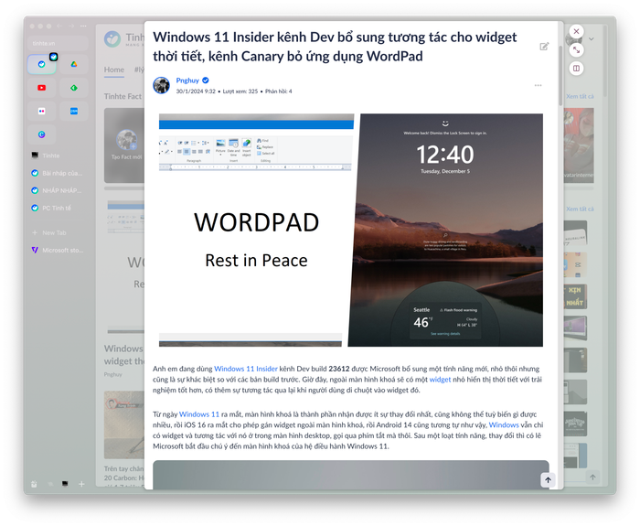Switch to 'PC Tinh tế' sidebar tab
Screen dimensions: 640x526
(58, 208)
